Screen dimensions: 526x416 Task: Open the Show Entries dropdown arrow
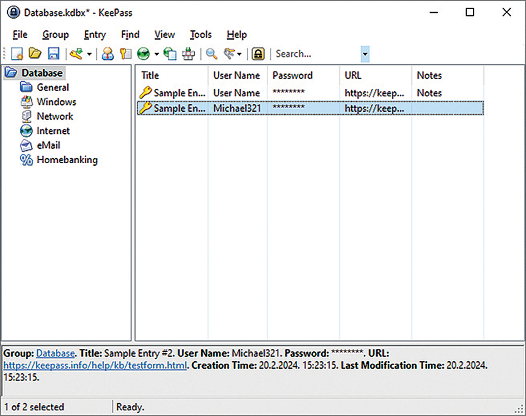(x=239, y=54)
